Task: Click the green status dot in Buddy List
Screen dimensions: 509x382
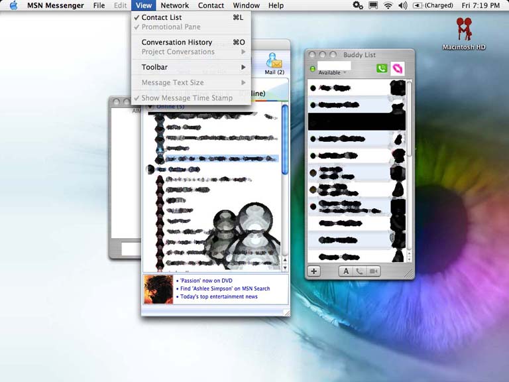Action: [312, 68]
